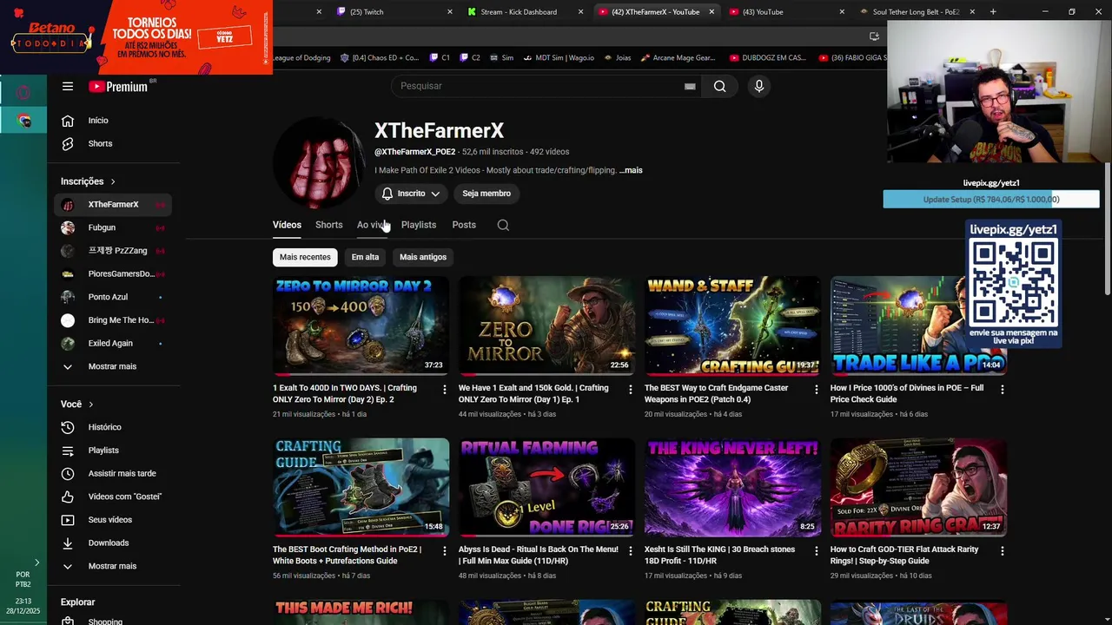
Task: Close the XTheFarmerX YouTube browser tab
Action: 712,11
